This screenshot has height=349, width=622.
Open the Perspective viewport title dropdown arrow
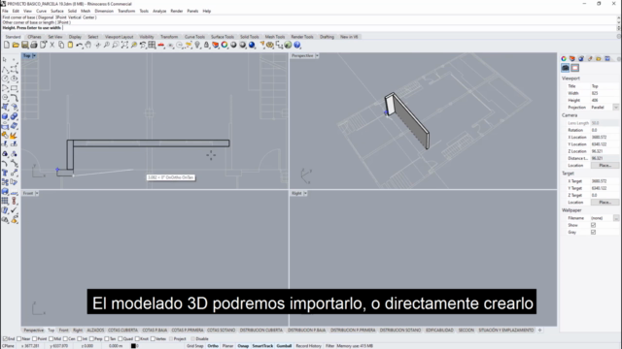[317, 56]
